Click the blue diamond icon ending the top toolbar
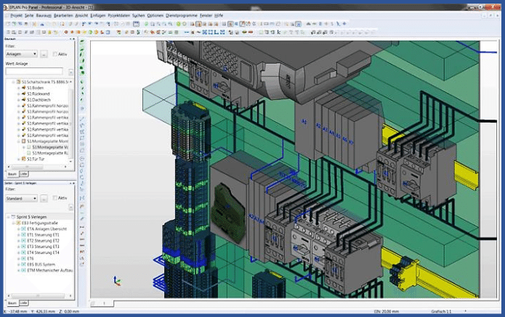The height and width of the screenshot is (317, 505). coord(344,24)
